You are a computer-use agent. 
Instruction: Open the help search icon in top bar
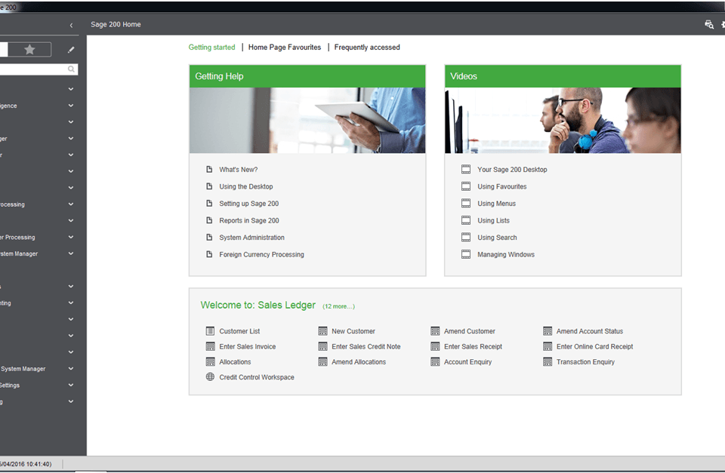(709, 24)
